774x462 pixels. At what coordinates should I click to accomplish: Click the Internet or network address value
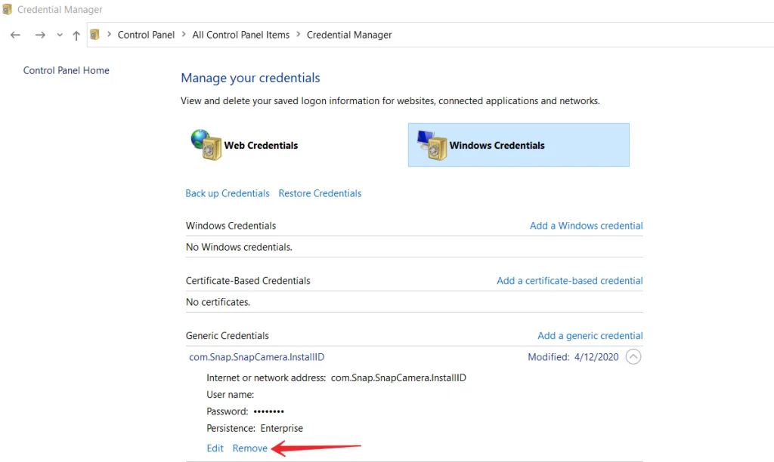398,377
